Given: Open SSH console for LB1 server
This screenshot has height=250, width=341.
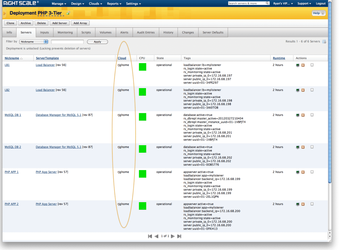Looking at the screenshot, I should point(298,65).
